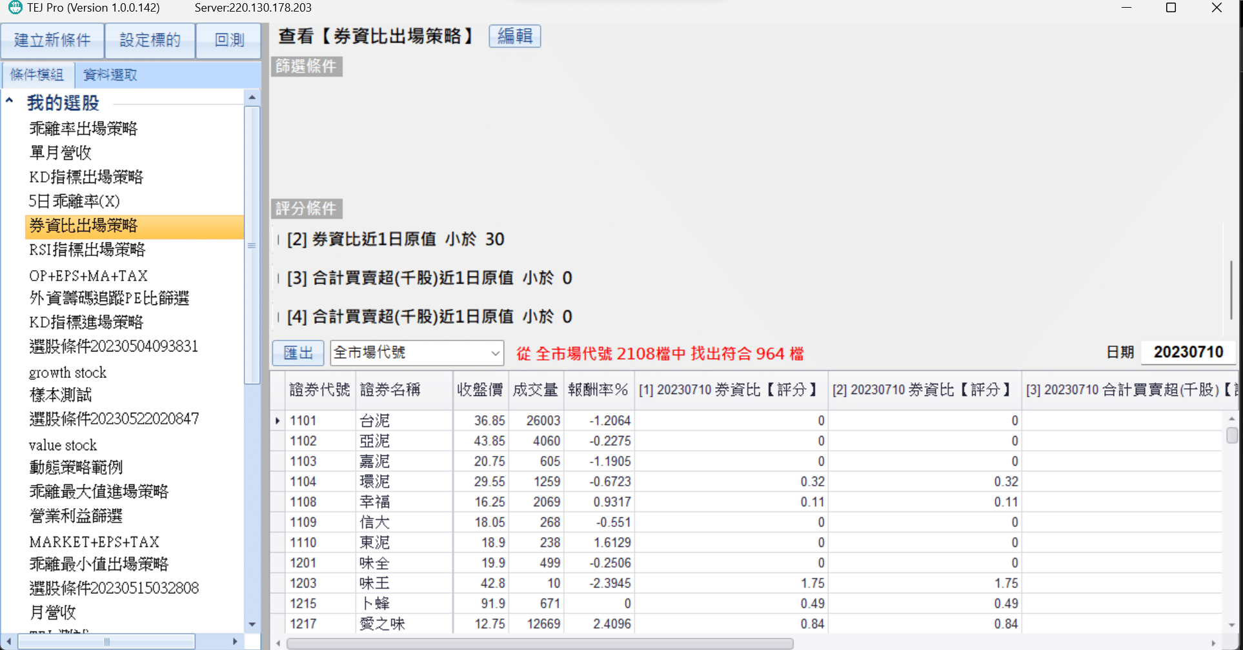Click the 匯出 export button
1243x650 pixels.
298,353
